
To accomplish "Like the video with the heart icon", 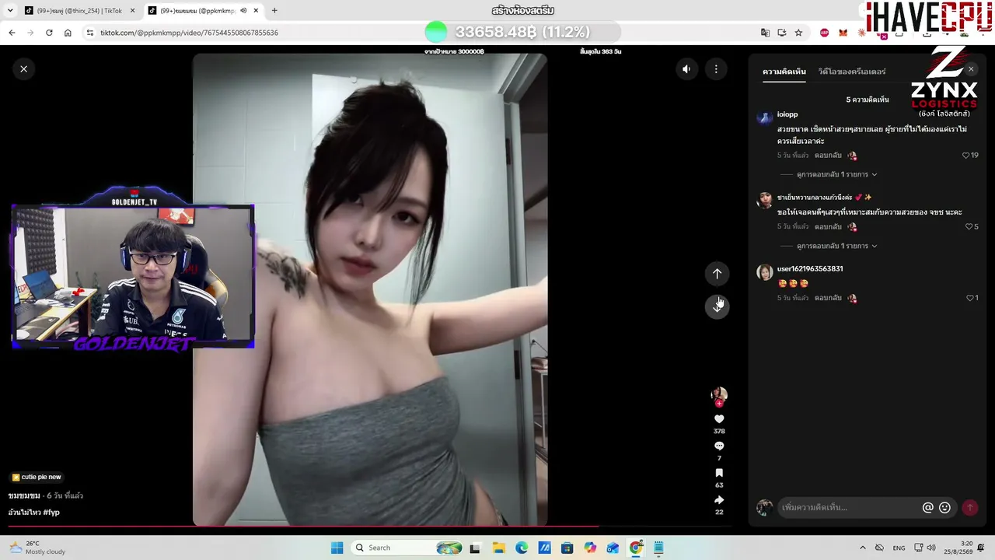I will click(719, 419).
